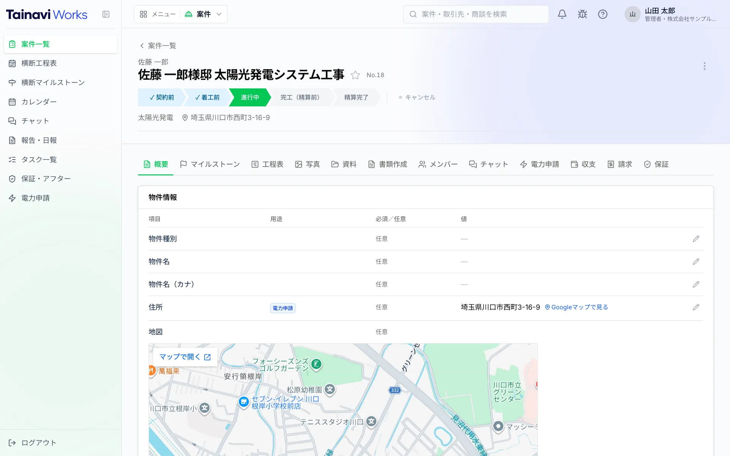Edit the 物件名（カナ） row pencil icon
The image size is (730, 456).
pyautogui.click(x=696, y=285)
